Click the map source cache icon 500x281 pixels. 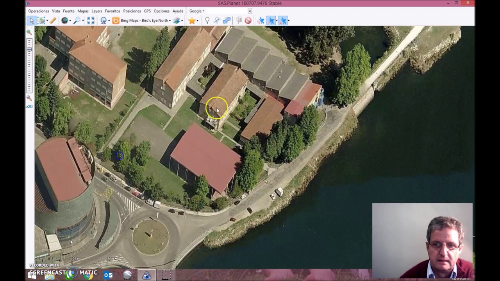[x=104, y=20]
